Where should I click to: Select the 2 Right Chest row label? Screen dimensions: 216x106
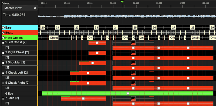17,52
